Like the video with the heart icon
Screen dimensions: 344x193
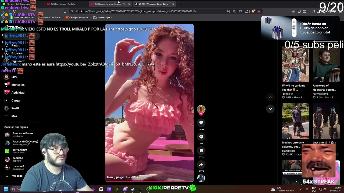[x=201, y=123]
